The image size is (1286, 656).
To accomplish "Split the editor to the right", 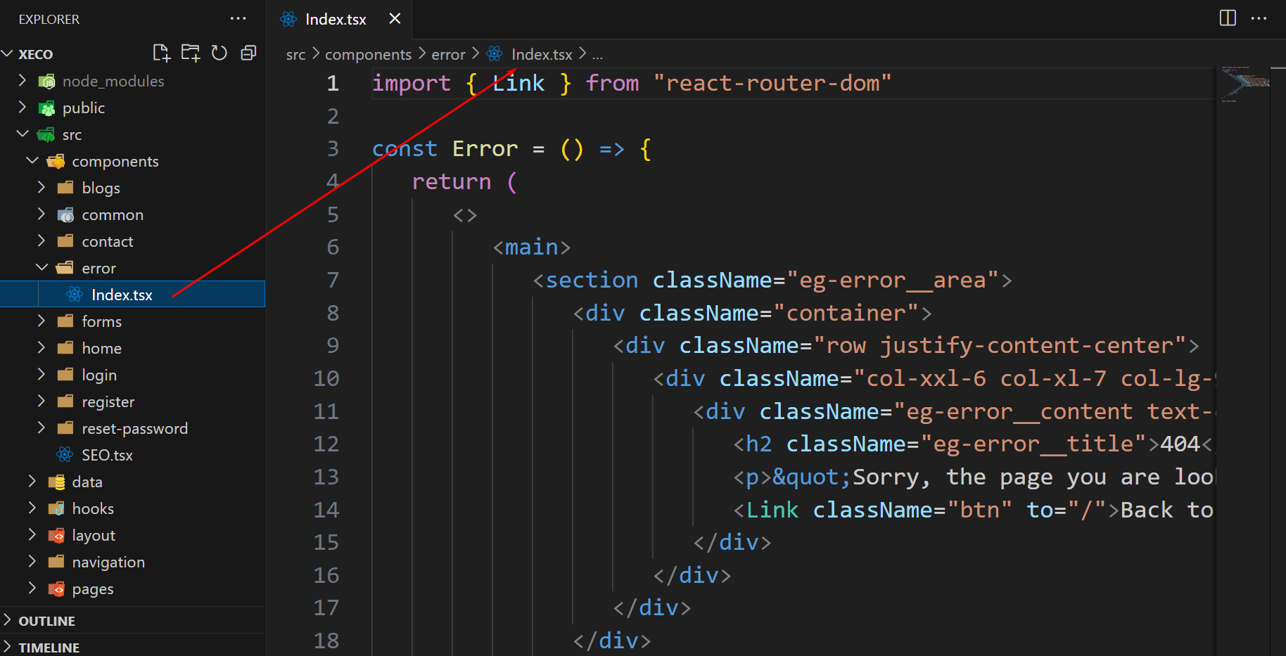I will click(1228, 18).
